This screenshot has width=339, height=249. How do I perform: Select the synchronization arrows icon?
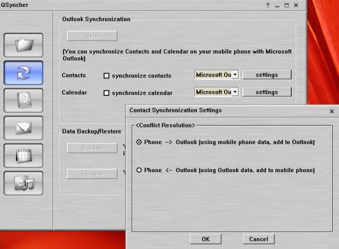(x=23, y=73)
